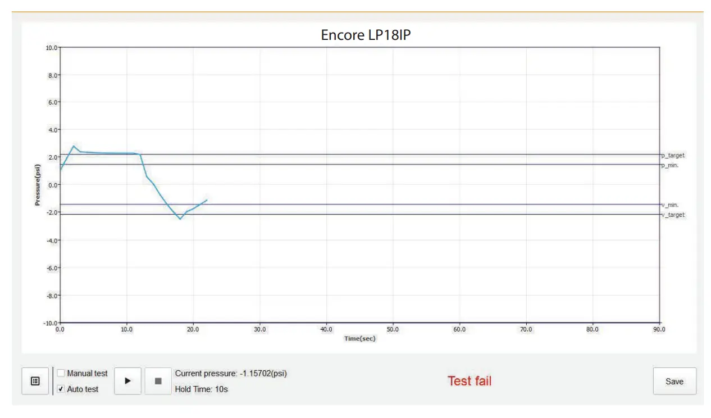Viewport: 711px width, 418px height.
Task: Open the test list panel icon
Action: click(35, 381)
